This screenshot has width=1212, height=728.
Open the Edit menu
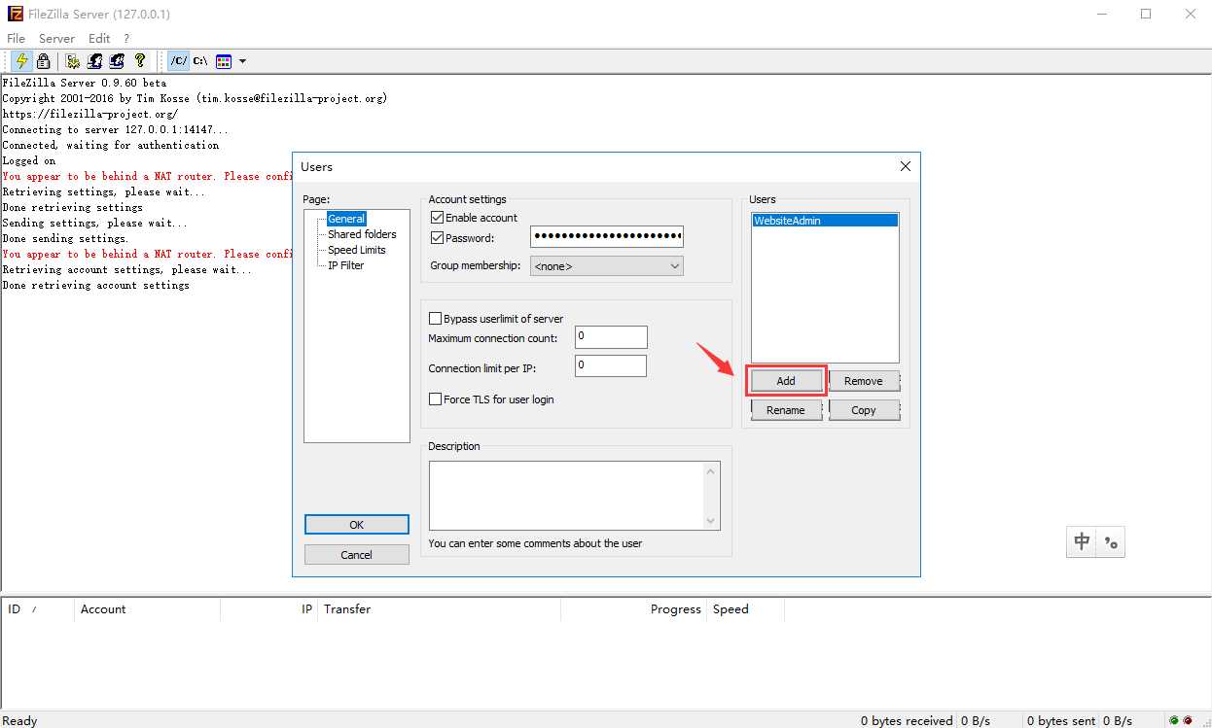pyautogui.click(x=99, y=38)
